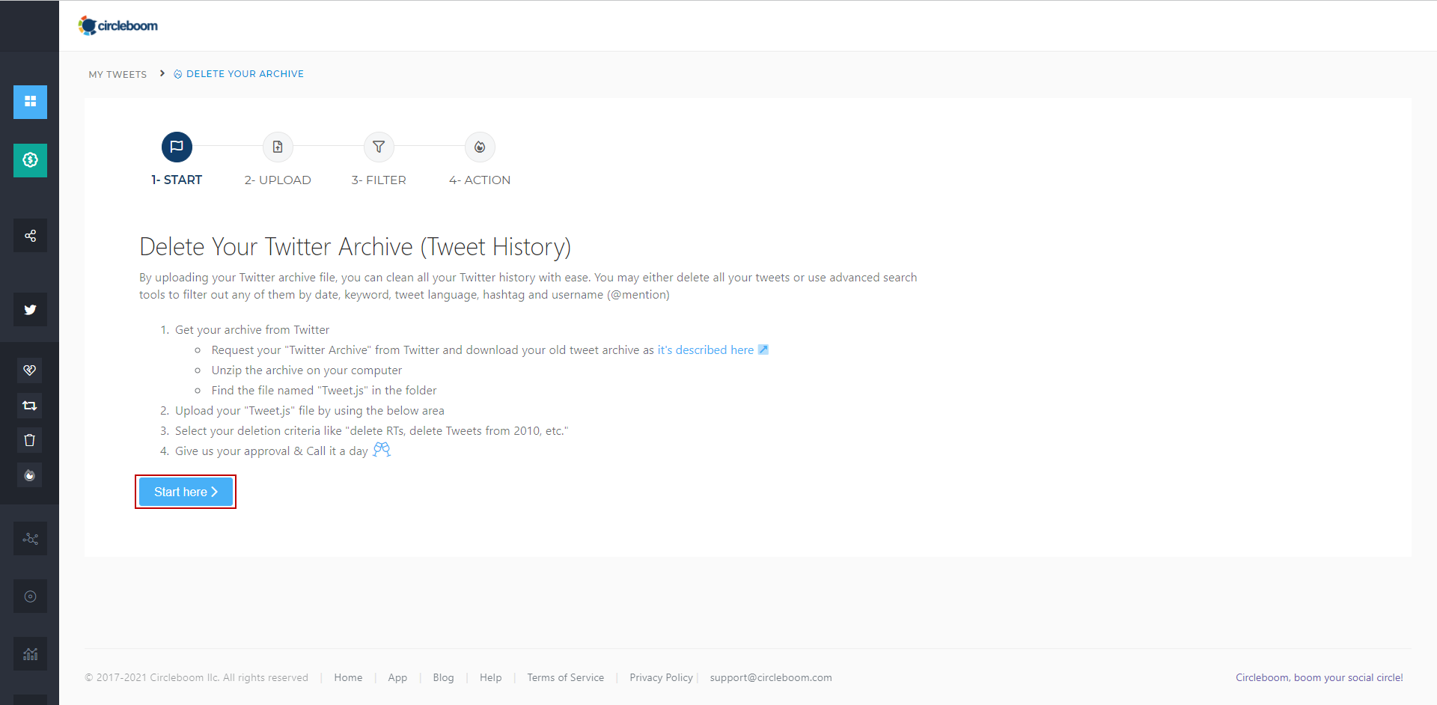Image resolution: width=1437 pixels, height=705 pixels.
Task: Select the heart unlike icon in sidebar
Action: coord(30,370)
